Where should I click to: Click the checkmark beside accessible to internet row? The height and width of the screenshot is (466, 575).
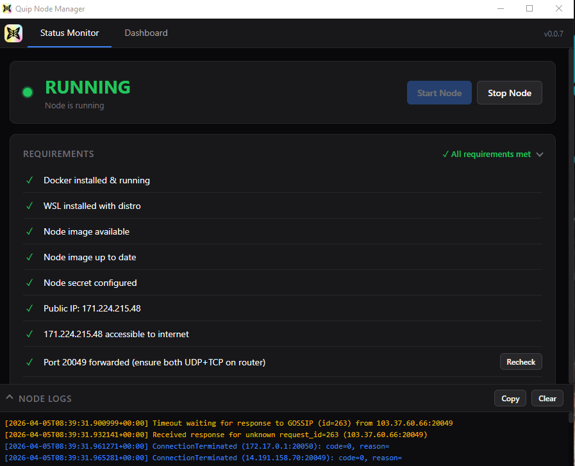tap(29, 334)
